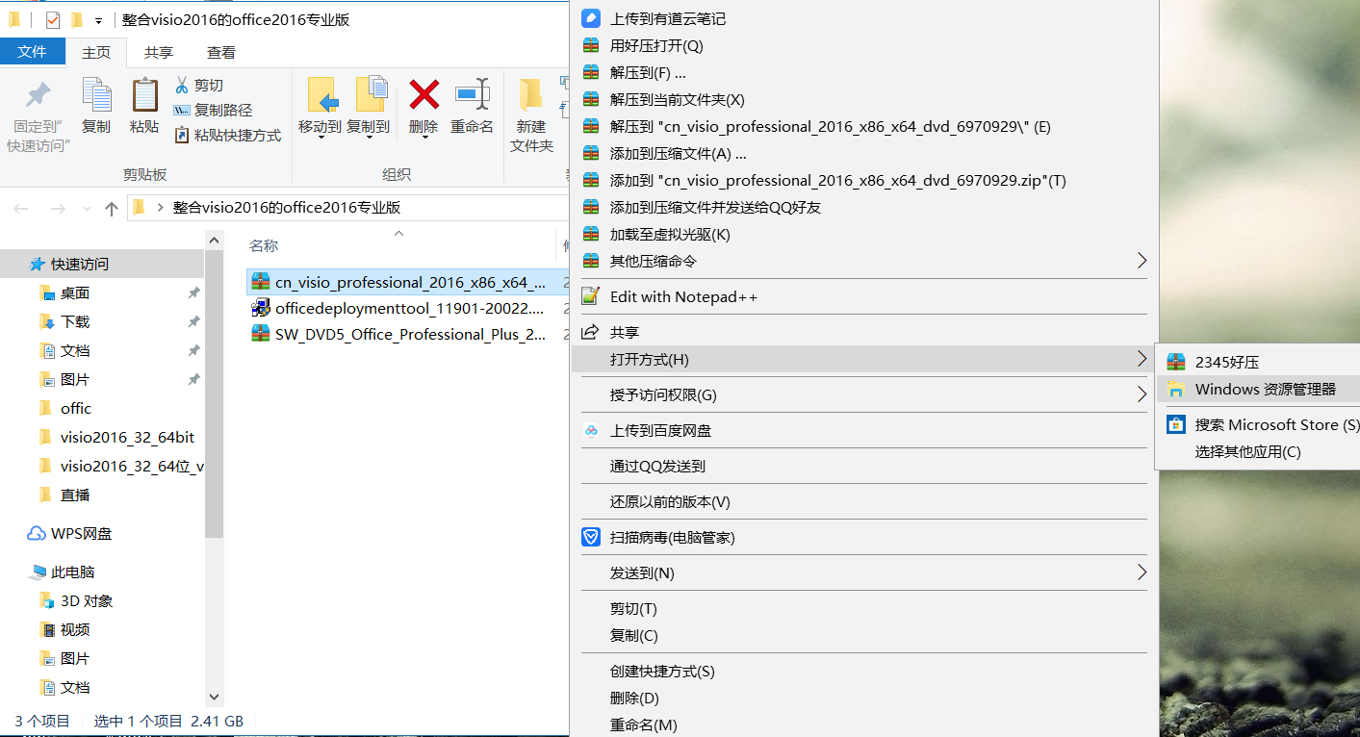Choose 还原以前的版本(V) entry
1360x737 pixels.
(x=863, y=501)
